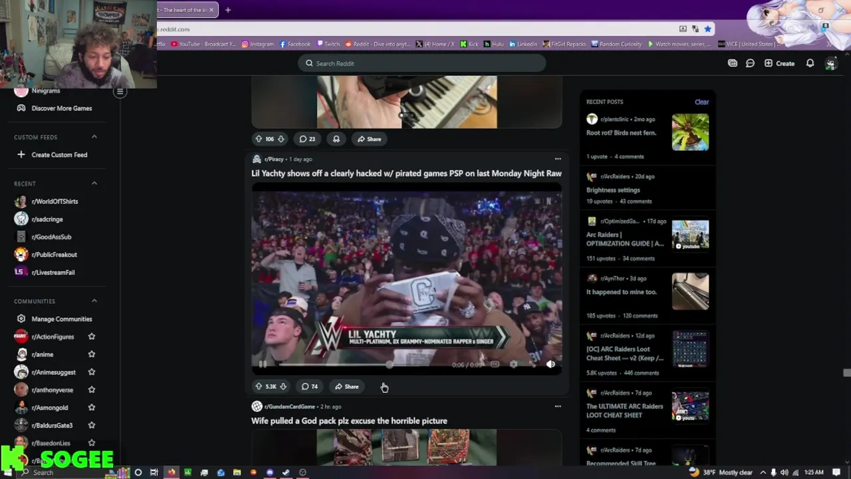Open the 'It happened to mine too.' post

coord(622,292)
